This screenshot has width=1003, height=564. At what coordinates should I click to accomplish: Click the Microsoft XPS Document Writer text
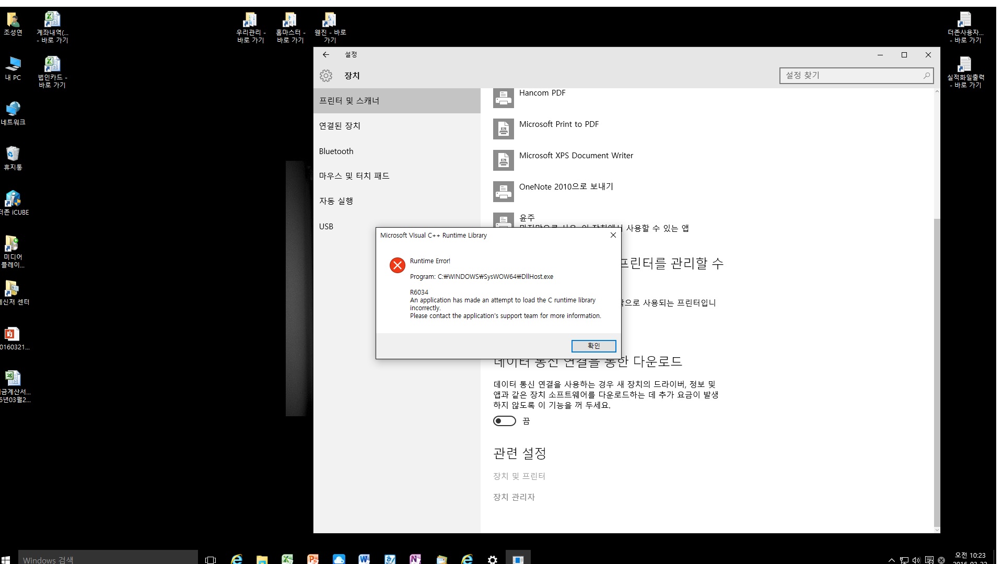(576, 156)
